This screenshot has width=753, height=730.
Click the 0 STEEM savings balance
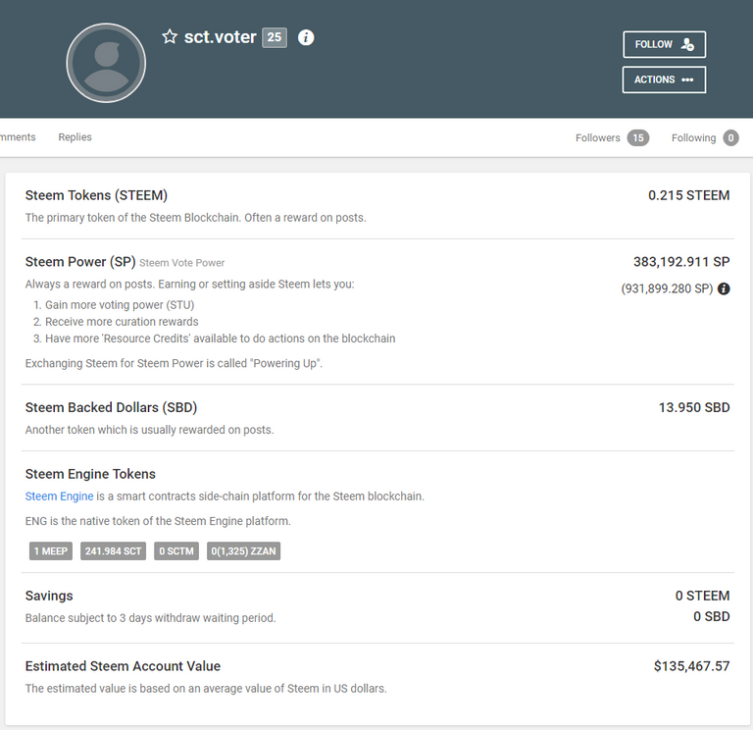[702, 596]
